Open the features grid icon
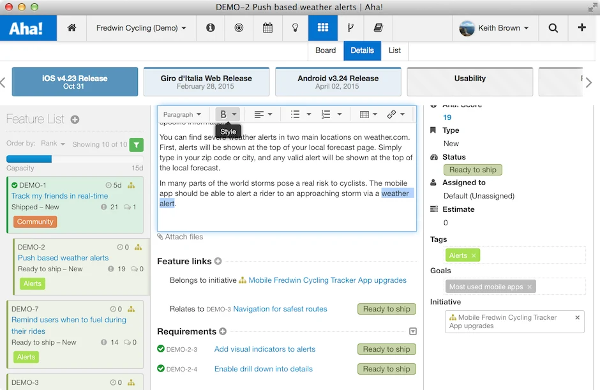Screen dimensions: 600x390 [322, 27]
